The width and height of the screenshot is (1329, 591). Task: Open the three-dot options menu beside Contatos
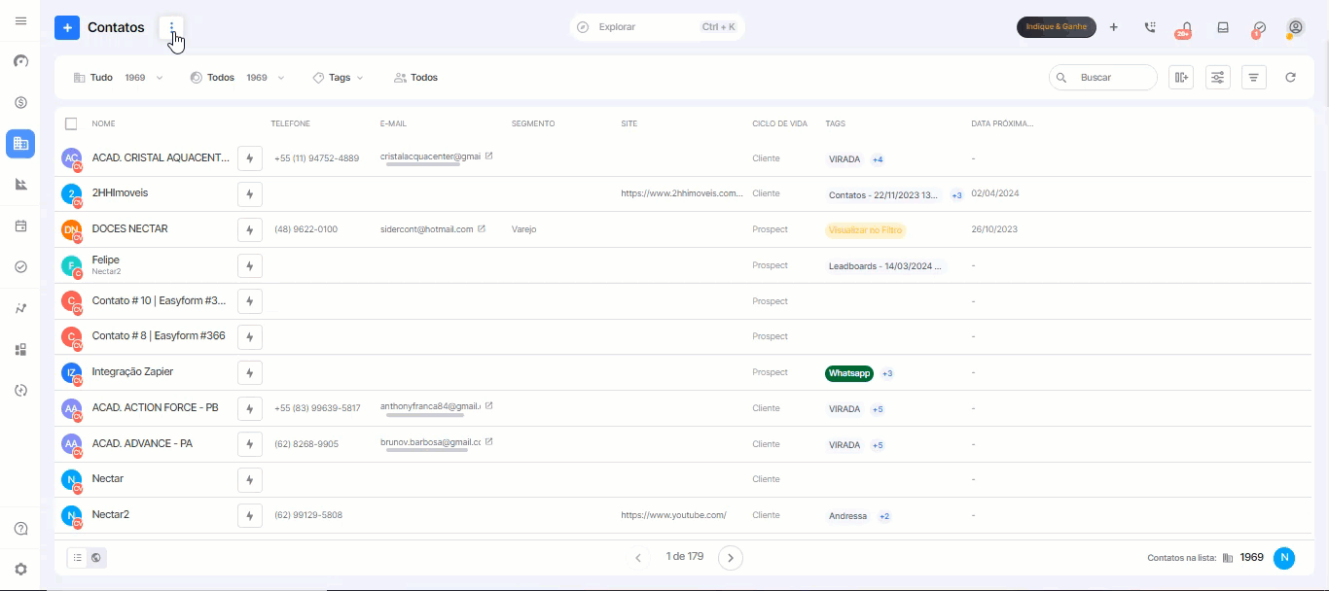pyautogui.click(x=172, y=27)
